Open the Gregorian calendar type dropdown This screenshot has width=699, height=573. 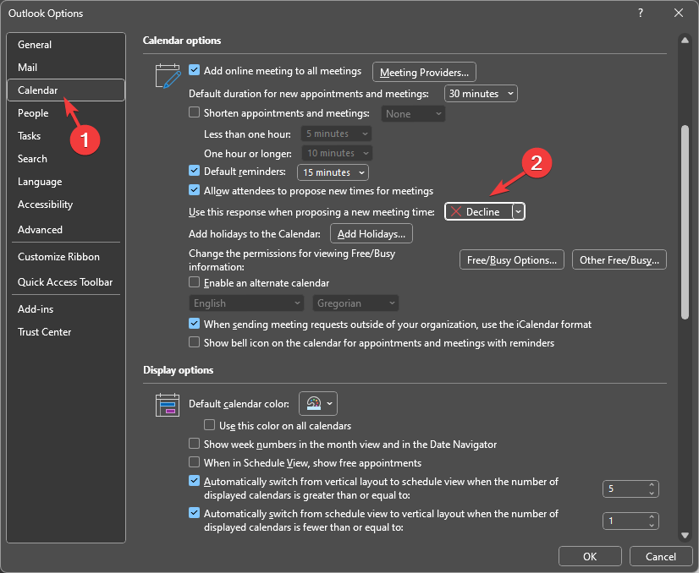(355, 303)
